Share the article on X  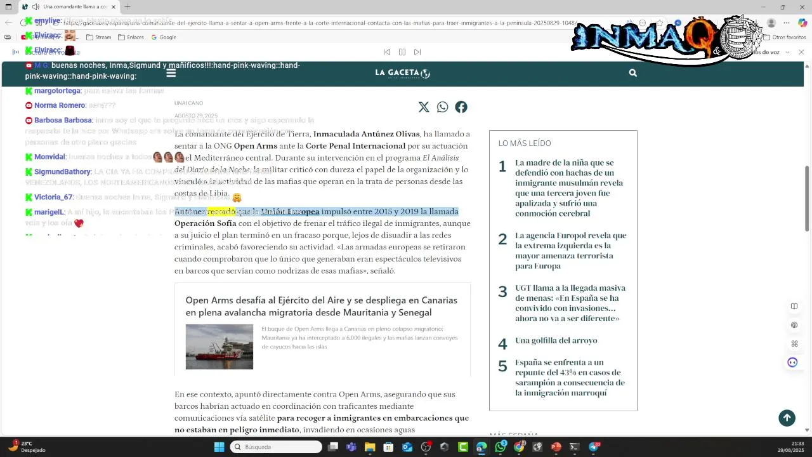point(424,107)
